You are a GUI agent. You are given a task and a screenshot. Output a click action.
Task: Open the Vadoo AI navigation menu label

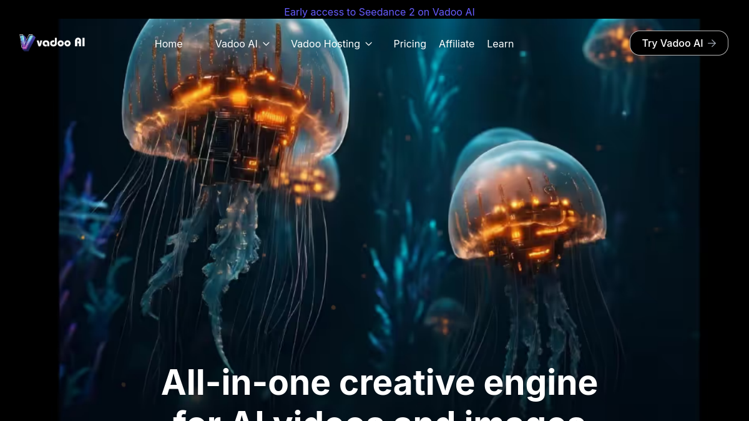tap(236, 44)
